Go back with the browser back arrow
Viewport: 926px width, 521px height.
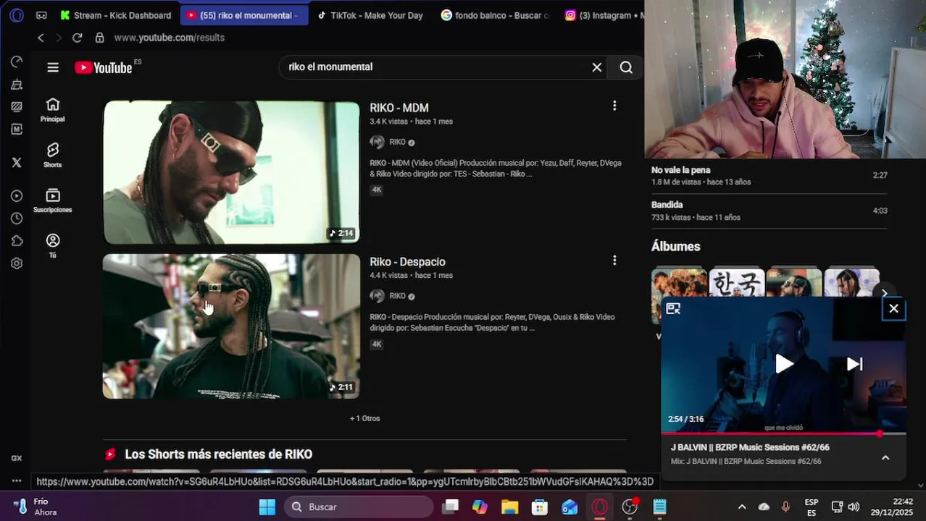41,38
